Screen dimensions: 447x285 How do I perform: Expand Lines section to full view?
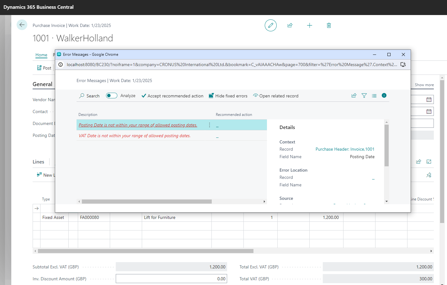click(429, 162)
